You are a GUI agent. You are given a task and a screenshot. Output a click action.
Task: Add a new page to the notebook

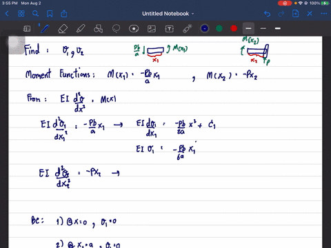pos(296,14)
